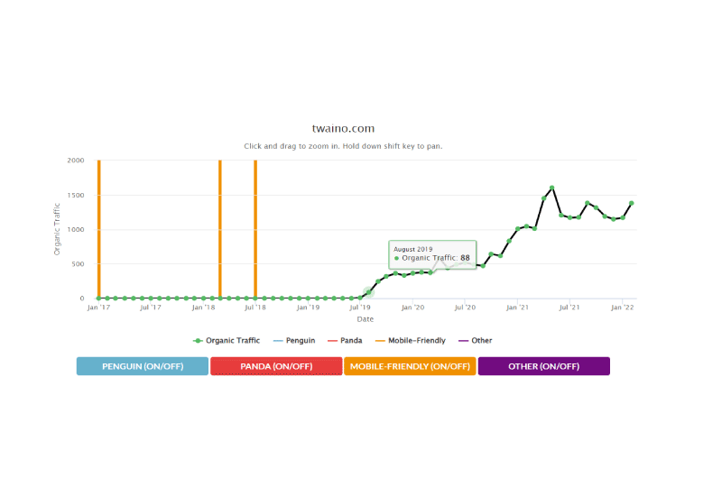Click the zoom instruction subtitle text
This screenshot has height=478, width=722.
(x=343, y=146)
